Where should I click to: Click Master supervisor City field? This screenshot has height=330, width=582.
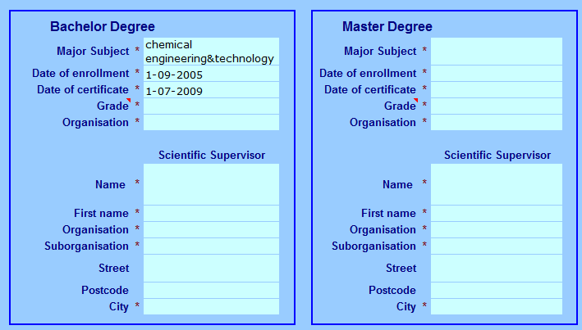[x=497, y=307]
